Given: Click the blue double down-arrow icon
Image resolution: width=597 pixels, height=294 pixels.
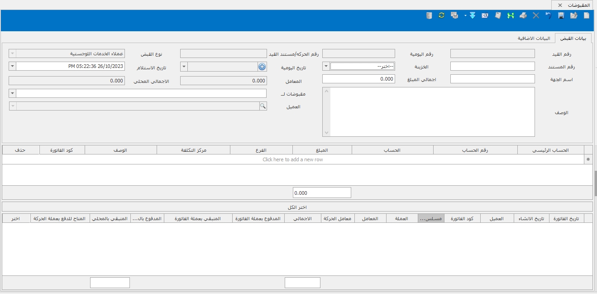Looking at the screenshot, I should [473, 15].
